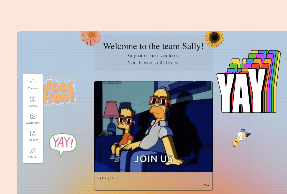Open the Themes panel

click(x=33, y=85)
